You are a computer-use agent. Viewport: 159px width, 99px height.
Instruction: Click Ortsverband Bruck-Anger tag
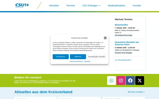click(x=123, y=35)
